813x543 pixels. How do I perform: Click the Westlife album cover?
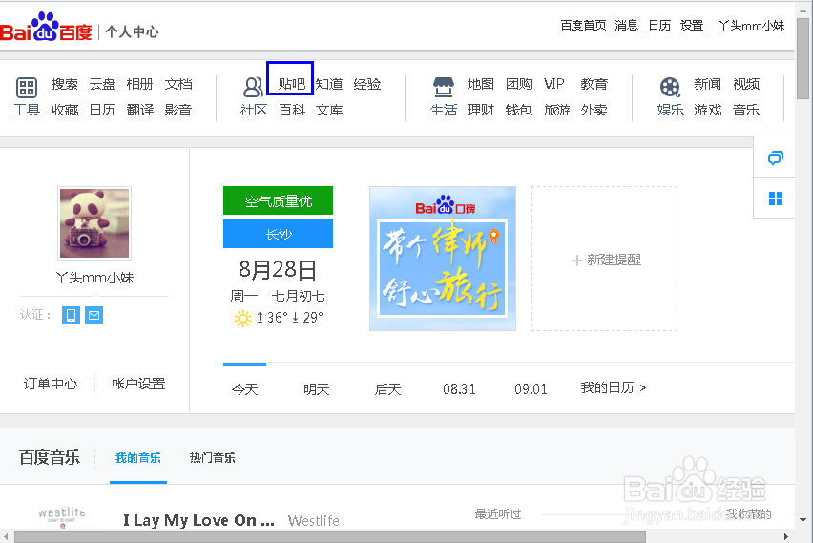tap(62, 516)
